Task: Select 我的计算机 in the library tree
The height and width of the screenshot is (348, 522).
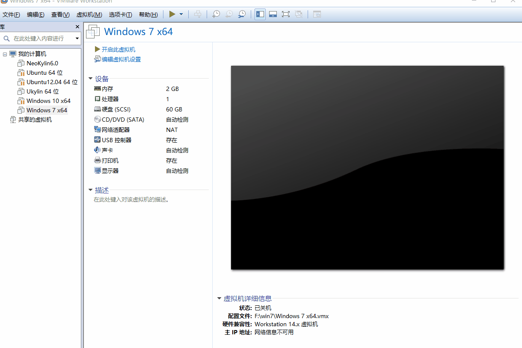Action: click(32, 54)
